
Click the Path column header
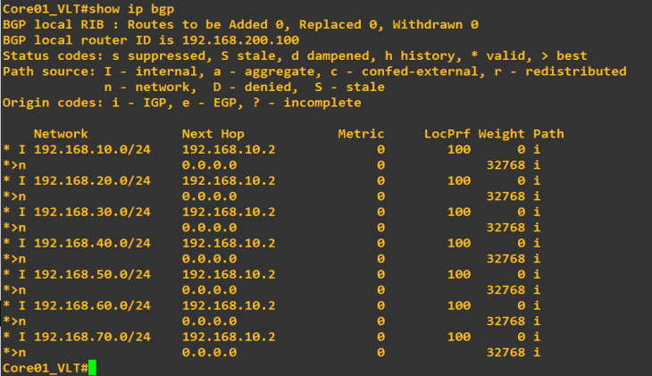[x=548, y=134]
